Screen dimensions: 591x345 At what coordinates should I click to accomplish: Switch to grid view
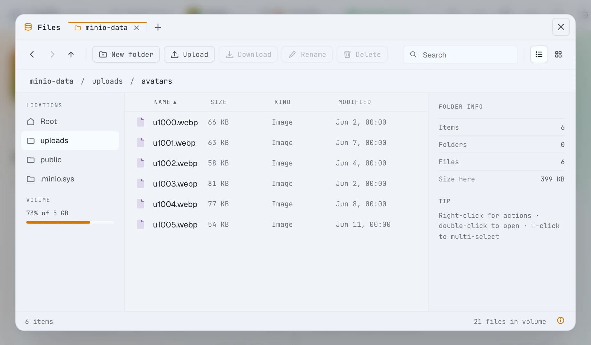pyautogui.click(x=558, y=54)
